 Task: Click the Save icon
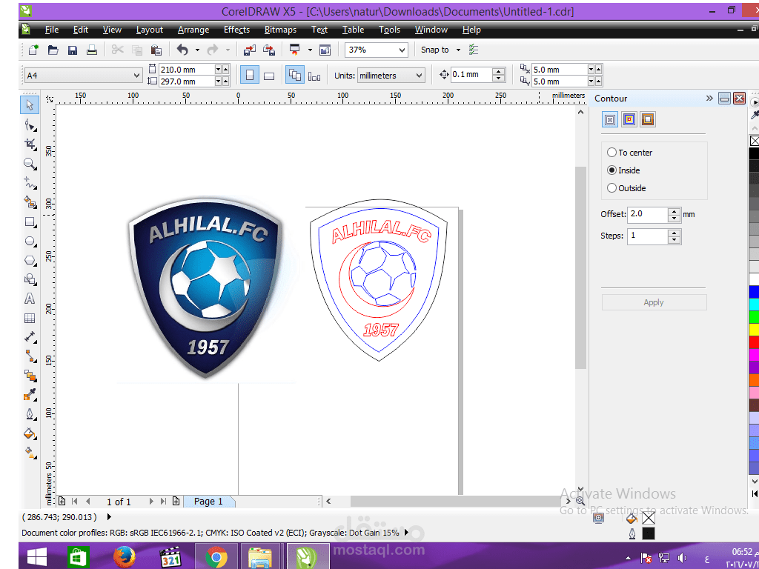[x=72, y=50]
